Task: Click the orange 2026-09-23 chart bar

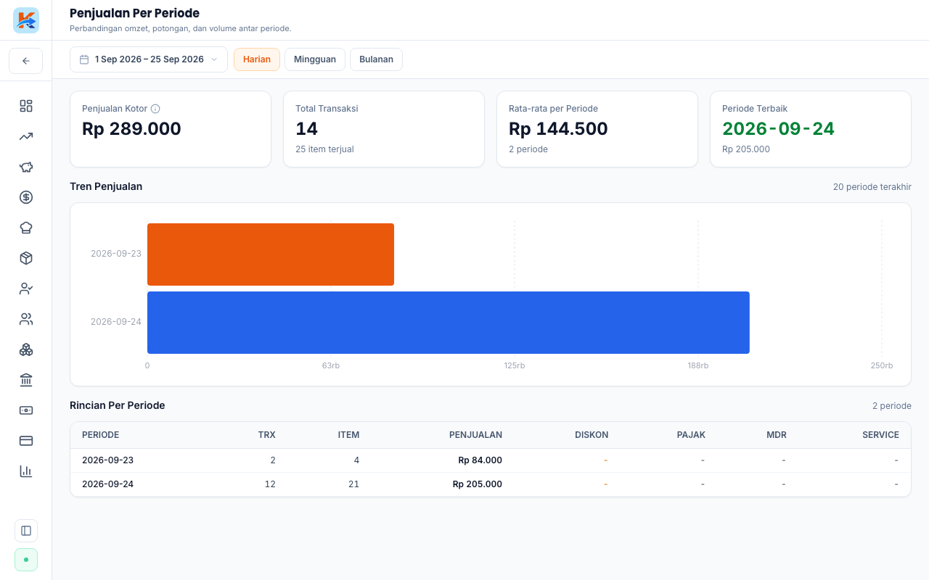Action: [271, 254]
